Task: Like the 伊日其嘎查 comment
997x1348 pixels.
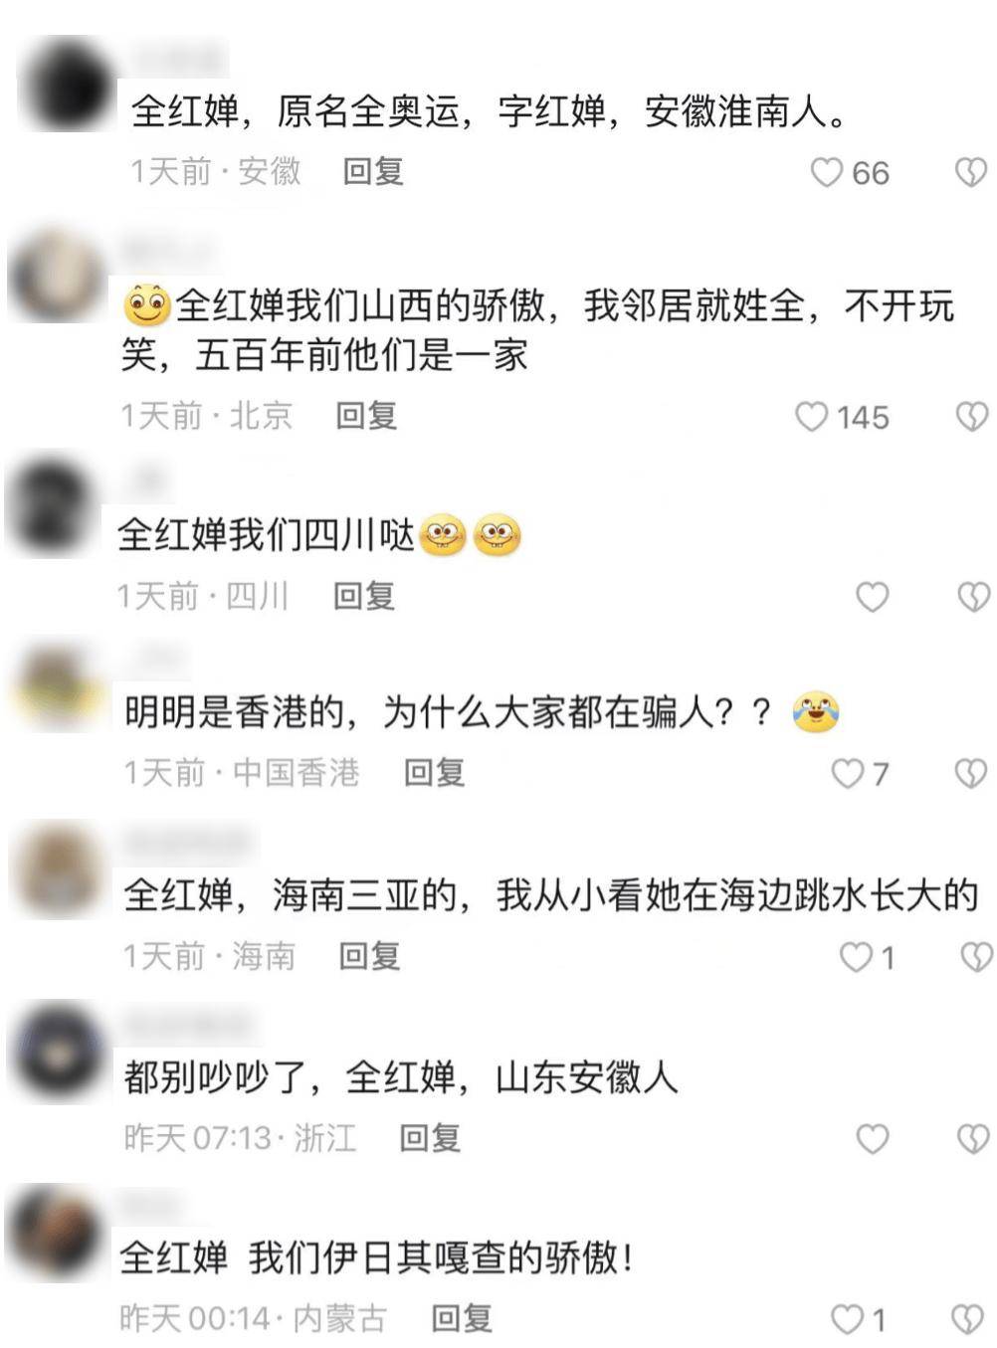Action: click(847, 1319)
